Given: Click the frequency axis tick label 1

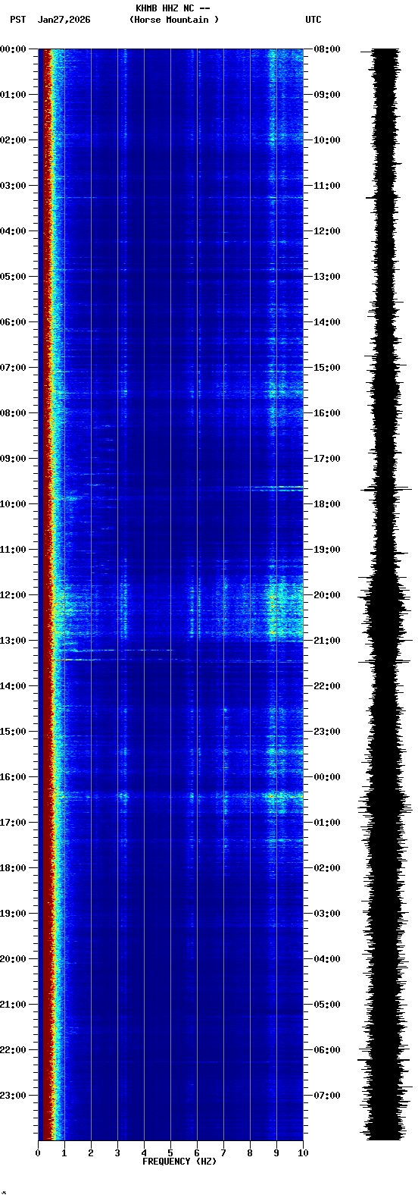Looking at the screenshot, I should (x=64, y=1153).
